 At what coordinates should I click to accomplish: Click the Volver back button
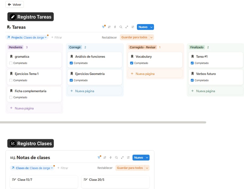pyautogui.click(x=15, y=4)
